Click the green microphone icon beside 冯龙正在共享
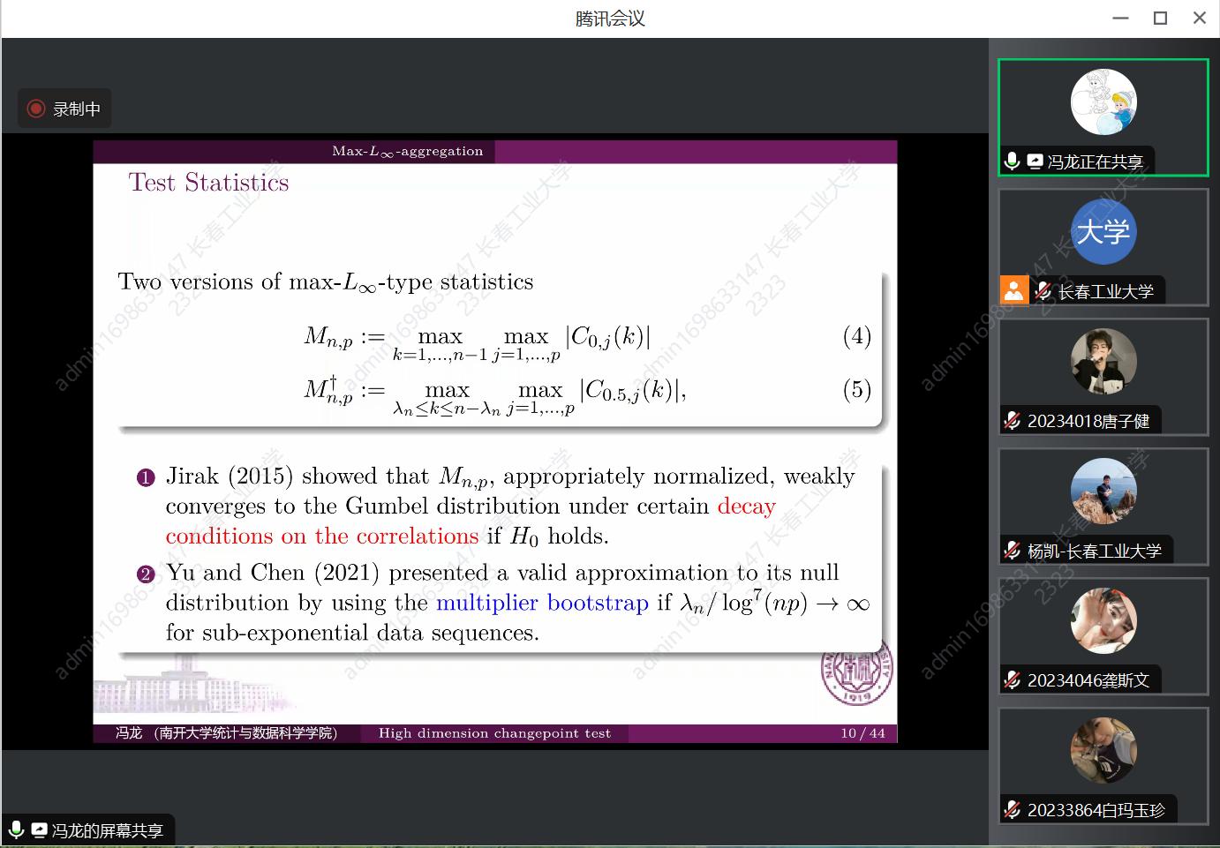 coord(1013,161)
